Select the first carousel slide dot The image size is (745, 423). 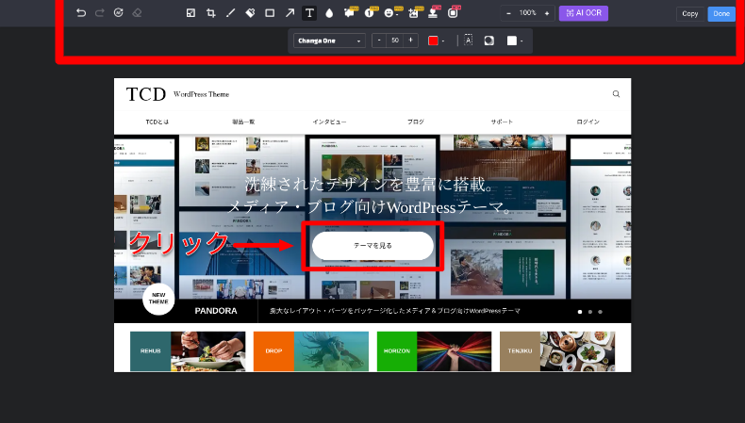580,312
